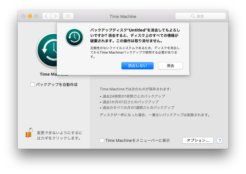246x174 pixels.
Task: Click the Time Machine icon in the dialog
Action: (74, 37)
